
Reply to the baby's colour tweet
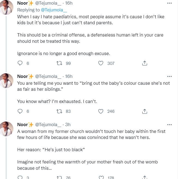click(20, 111)
